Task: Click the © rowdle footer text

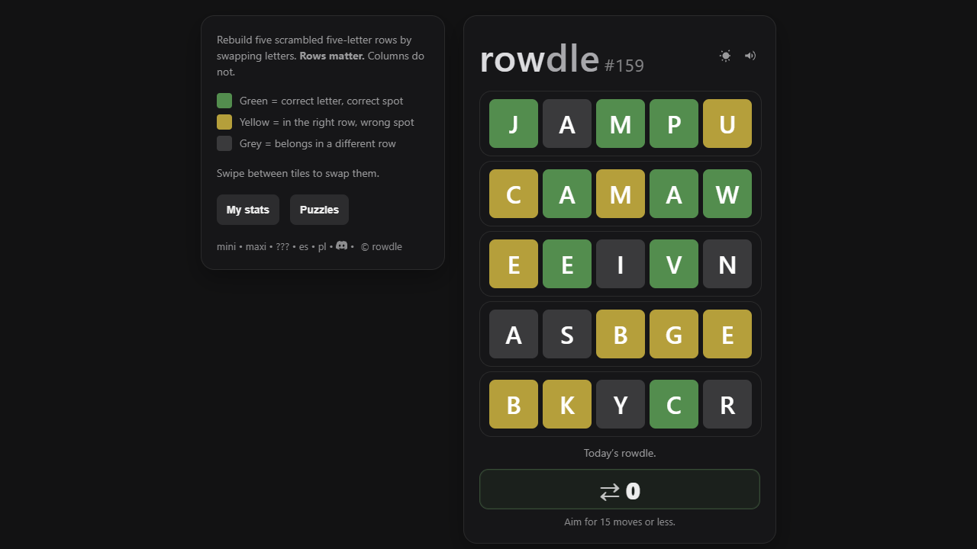Action: point(382,247)
